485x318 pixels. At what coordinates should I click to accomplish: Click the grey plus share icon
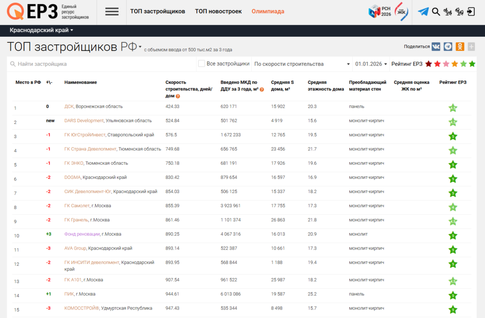471,47
